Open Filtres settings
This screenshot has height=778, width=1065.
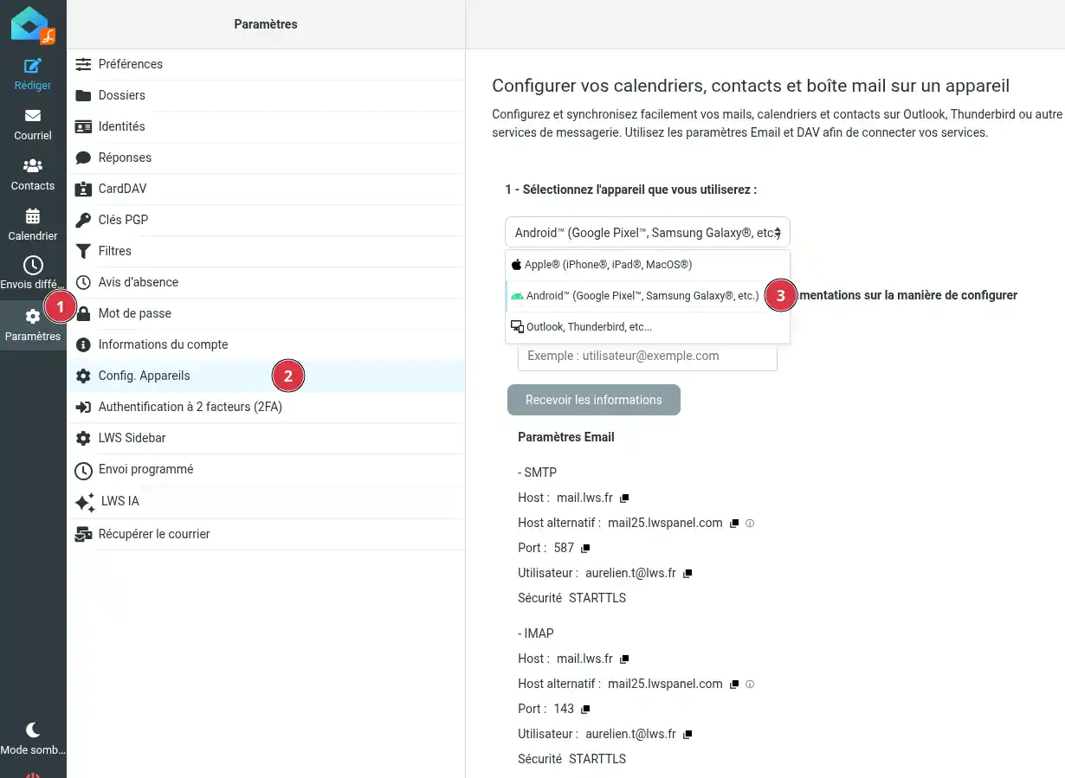tap(266, 251)
